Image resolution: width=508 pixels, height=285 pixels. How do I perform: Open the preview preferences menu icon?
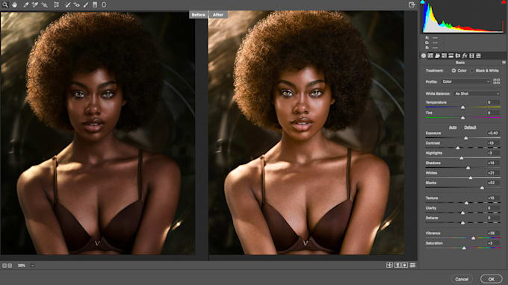[x=412, y=266]
